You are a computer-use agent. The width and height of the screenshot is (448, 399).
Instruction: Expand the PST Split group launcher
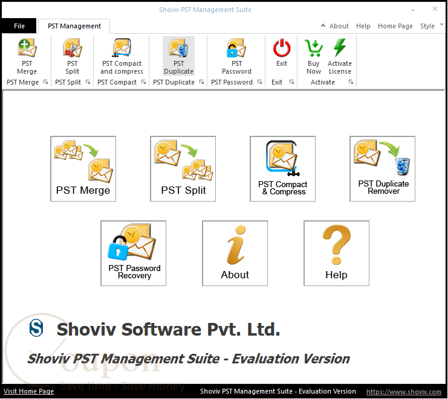point(88,82)
